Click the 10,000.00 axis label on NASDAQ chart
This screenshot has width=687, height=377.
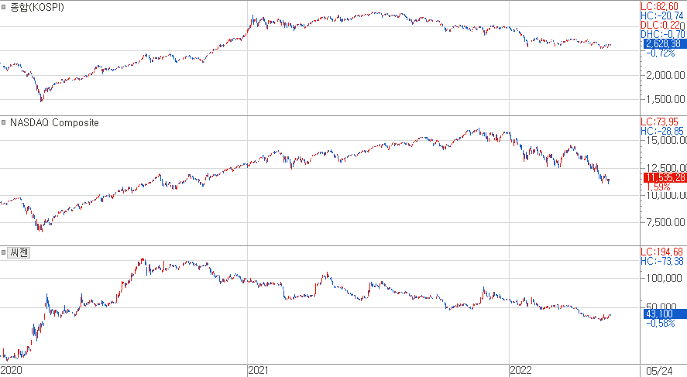tap(666, 195)
